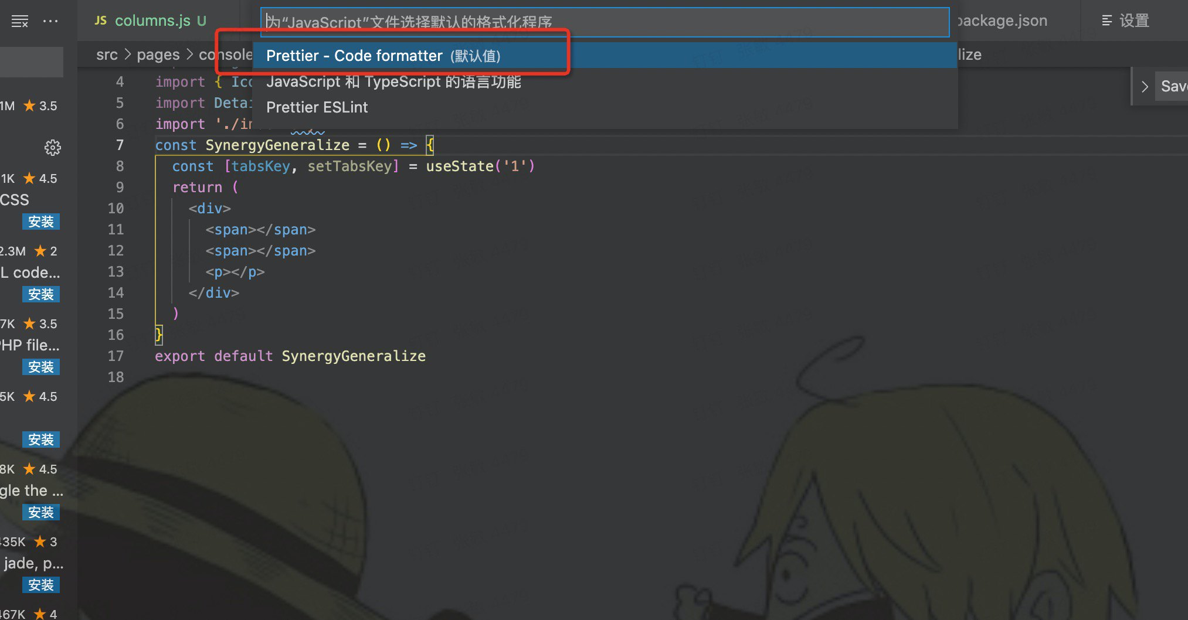Viewport: 1188px width, 620px height.
Task: Click the opening <div> tag on line 10
Action: pos(210,208)
